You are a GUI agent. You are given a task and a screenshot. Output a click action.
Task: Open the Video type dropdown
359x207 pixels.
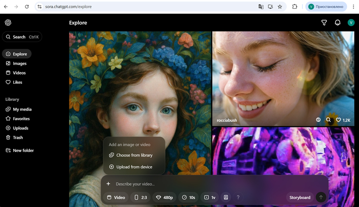click(x=116, y=197)
